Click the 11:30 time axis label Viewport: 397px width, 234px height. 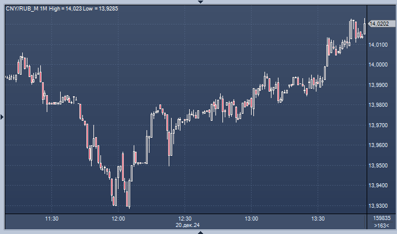pyautogui.click(x=52, y=218)
